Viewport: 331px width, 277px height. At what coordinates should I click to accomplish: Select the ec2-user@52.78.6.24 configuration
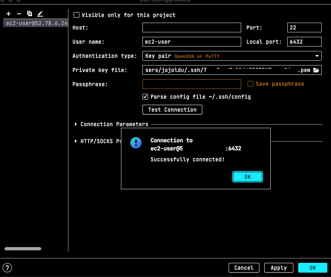tap(35, 23)
